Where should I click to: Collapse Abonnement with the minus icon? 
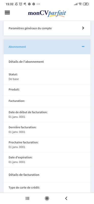(83, 46)
